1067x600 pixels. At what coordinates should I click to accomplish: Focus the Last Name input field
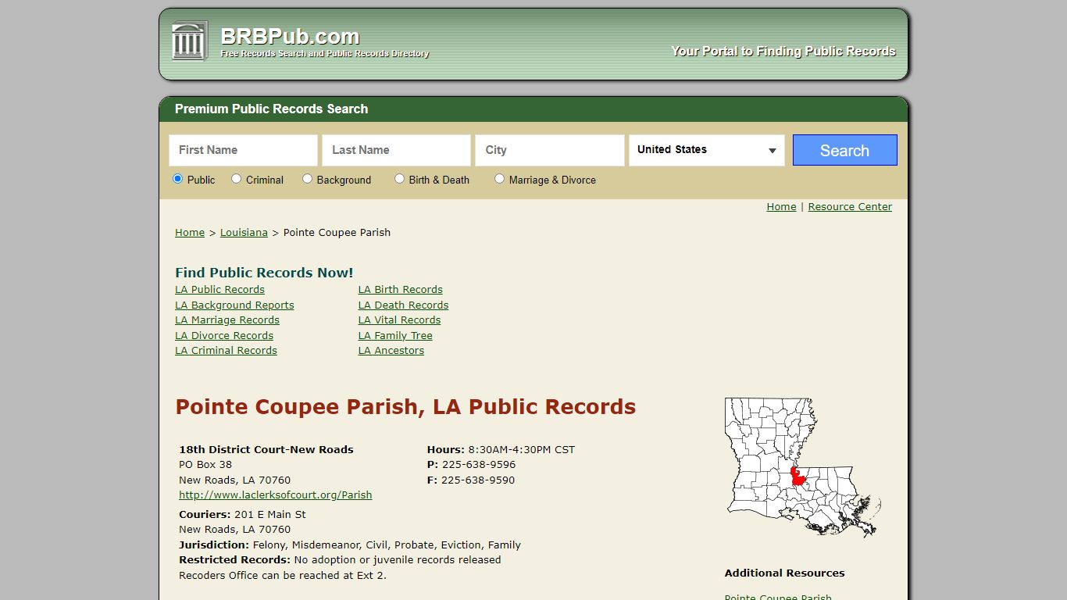(396, 150)
